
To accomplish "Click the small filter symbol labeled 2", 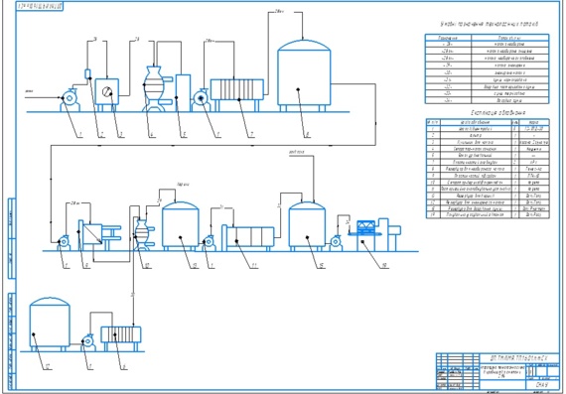I will tap(87, 73).
